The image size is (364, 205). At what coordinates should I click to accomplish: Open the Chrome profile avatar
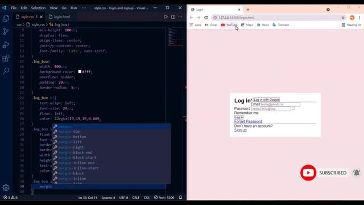tap(352, 18)
